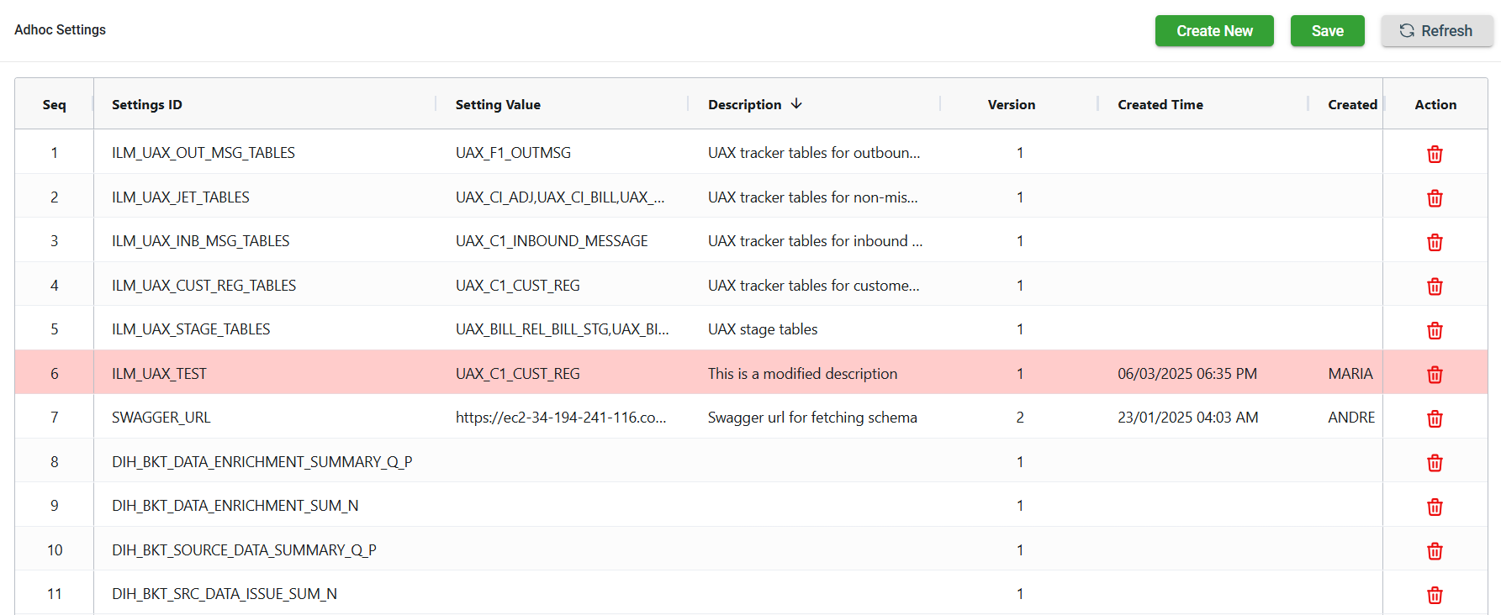Screen dimensions: 1501x615
Task: Click the Version column header
Action: pyautogui.click(x=1011, y=105)
